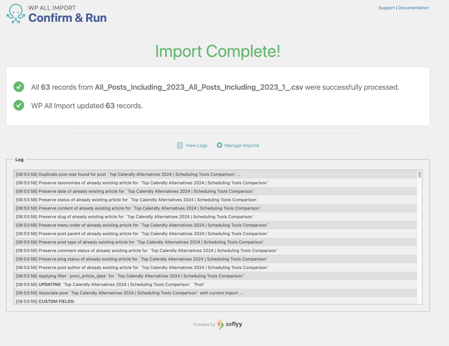Click the Import Complete heading
Viewport: 449px width, 346px height.
(x=217, y=52)
